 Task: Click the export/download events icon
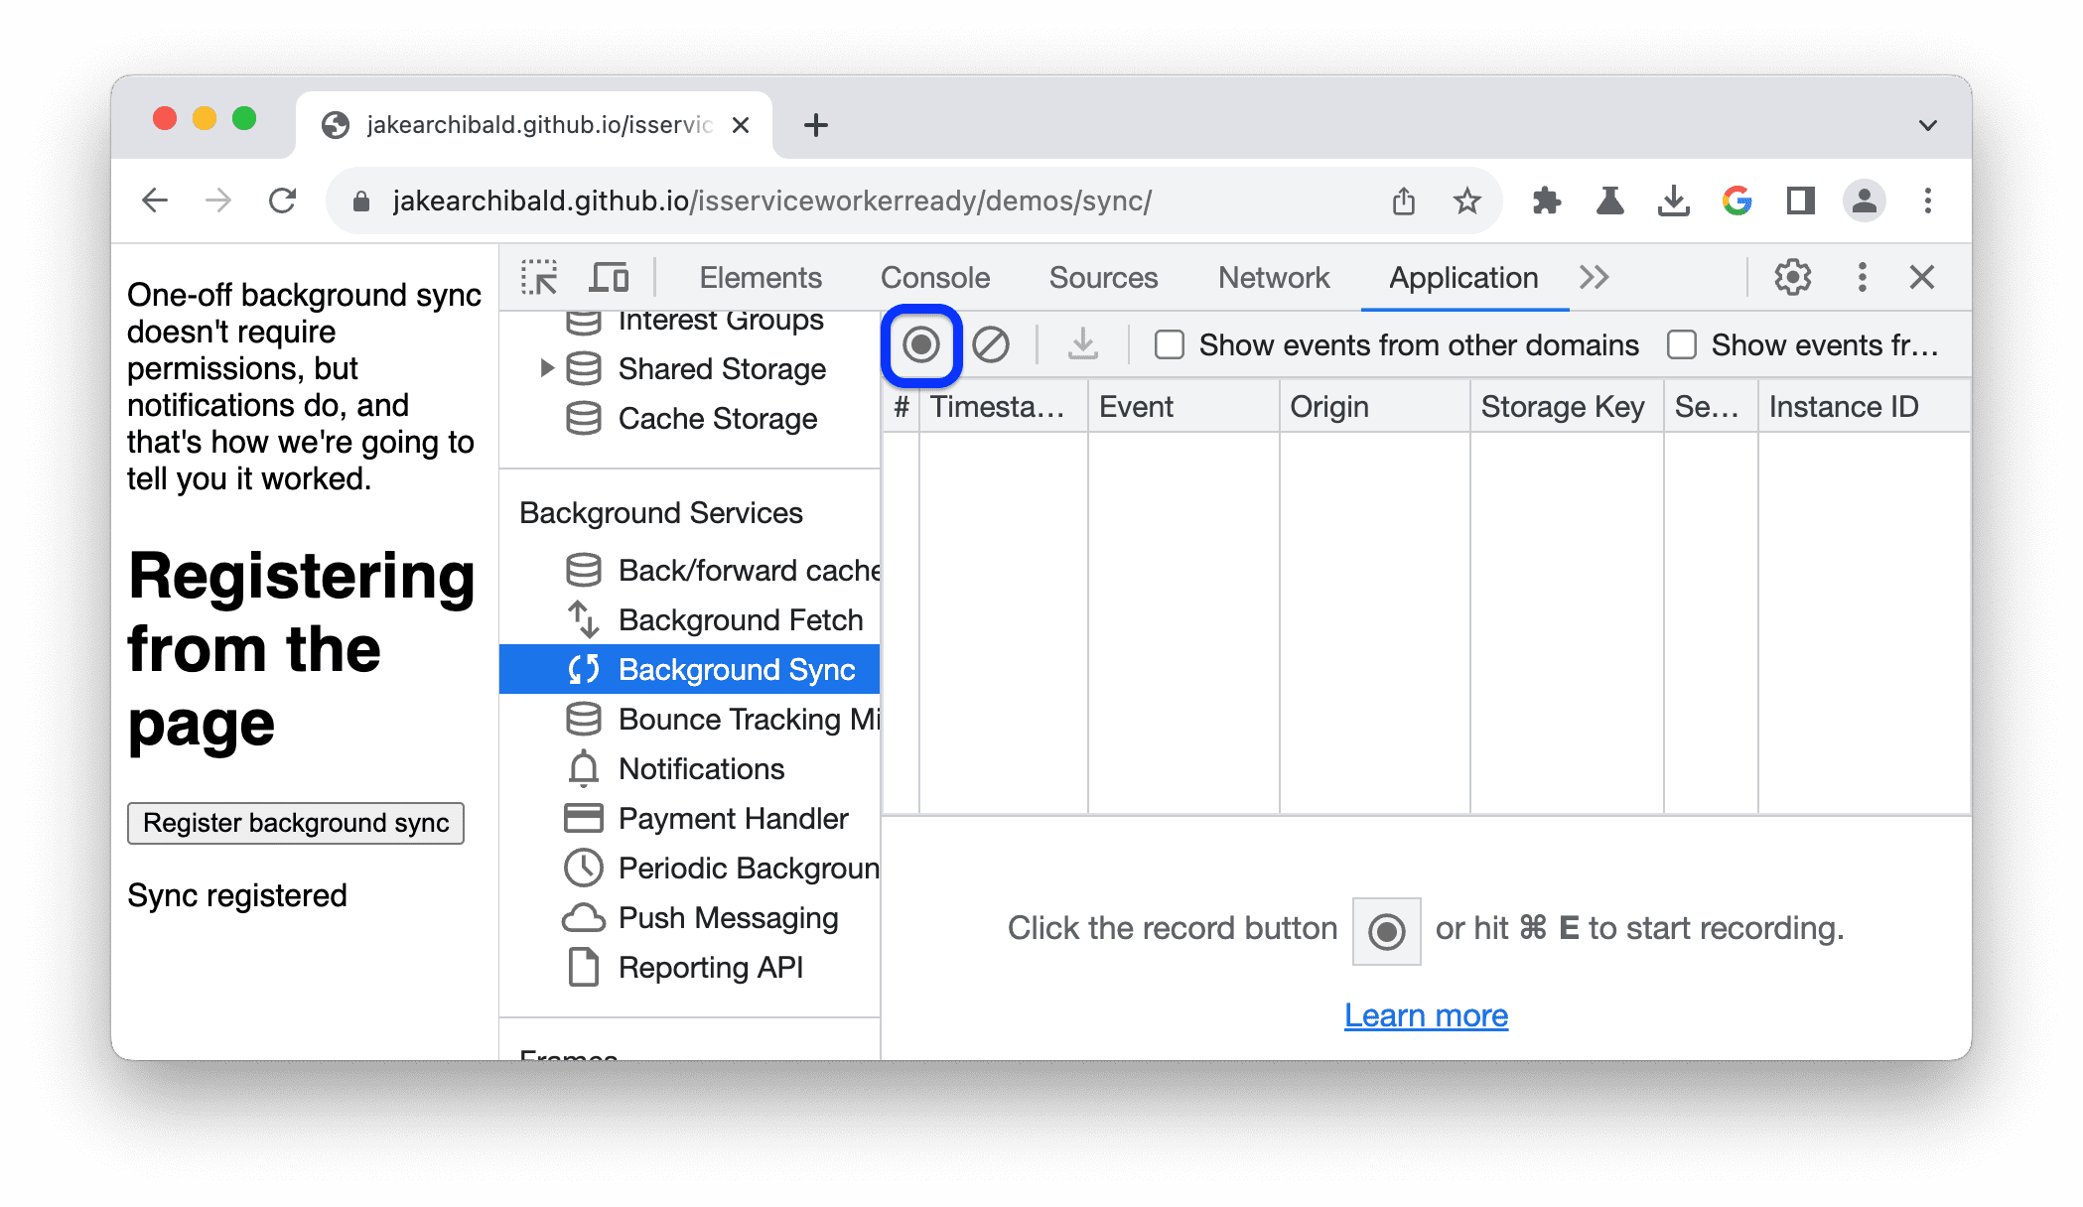(1082, 344)
